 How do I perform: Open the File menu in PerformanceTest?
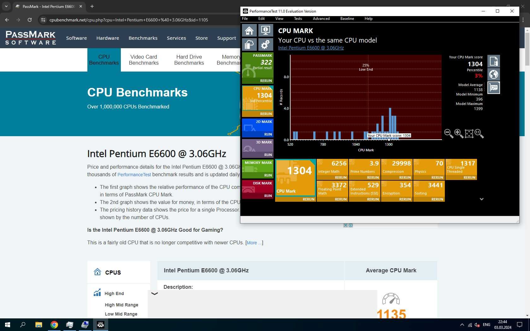click(x=245, y=19)
